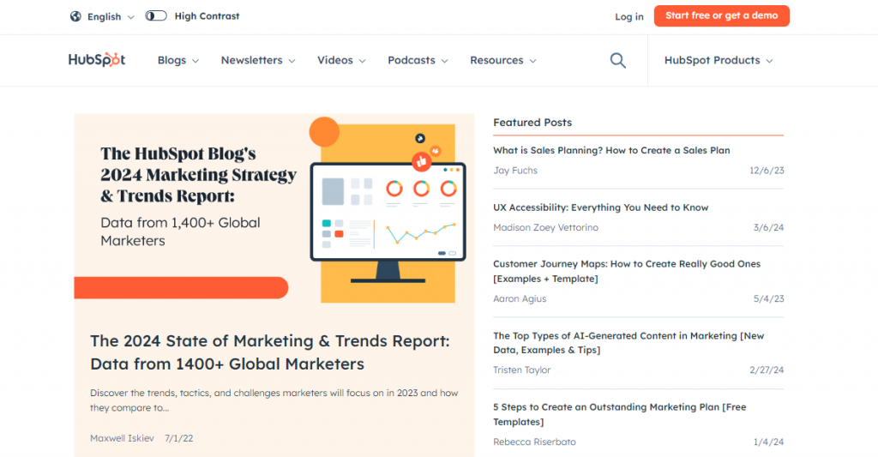Expand the Newsletters menu
This screenshot has width=878, height=457.
257,61
